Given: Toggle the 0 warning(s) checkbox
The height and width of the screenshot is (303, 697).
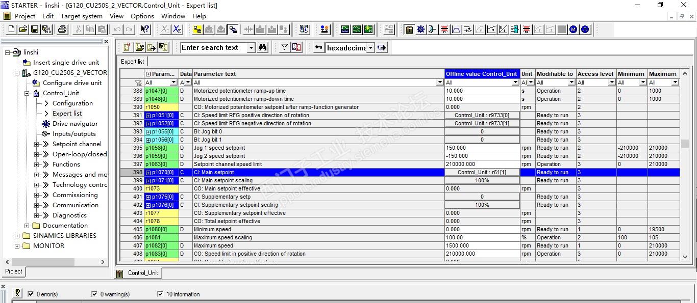Looking at the screenshot, I should pos(94,294).
